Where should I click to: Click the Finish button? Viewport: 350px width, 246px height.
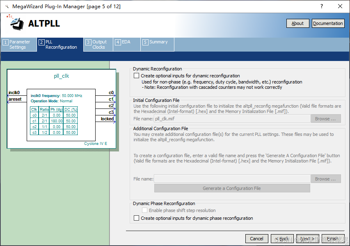[x=333, y=239]
